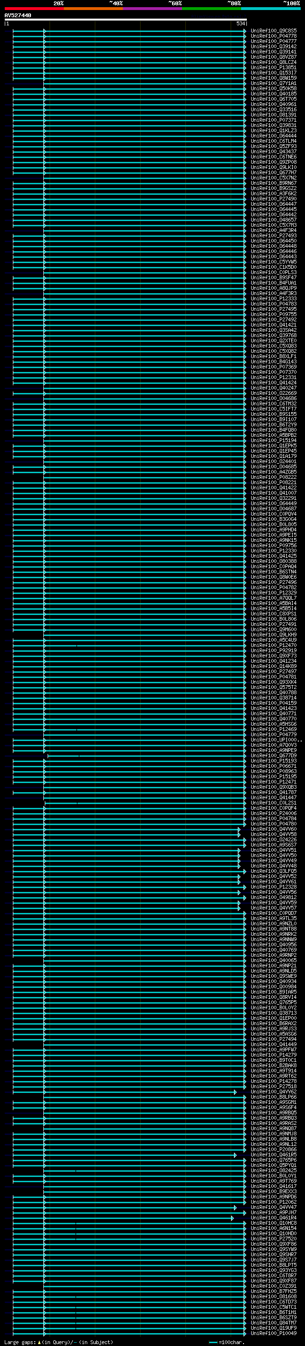305x1346 pixels.
Task: Click the Large gaps legend text
Action: pos(59,1342)
